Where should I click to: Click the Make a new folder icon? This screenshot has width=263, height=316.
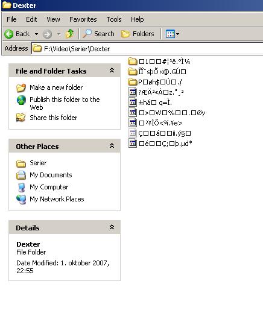[x=21, y=88]
